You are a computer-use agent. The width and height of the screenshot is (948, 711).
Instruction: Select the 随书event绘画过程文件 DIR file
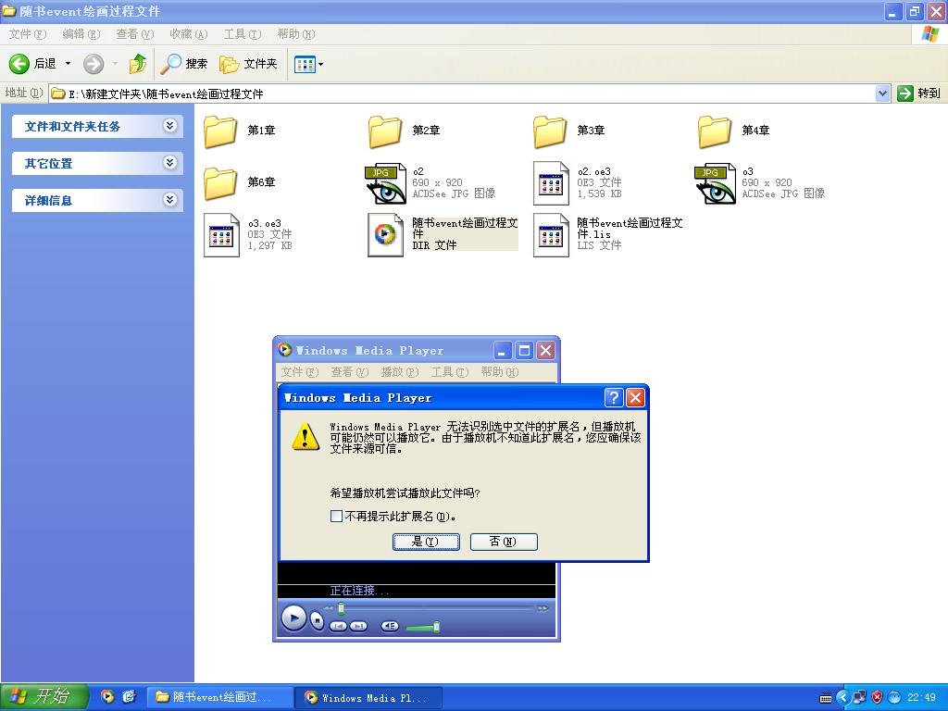[x=443, y=234]
